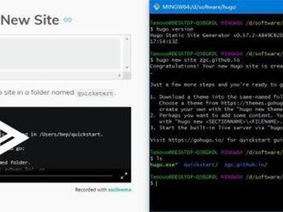The image size is (283, 212).
Task: Click the 'Hugo Static Site Generator' version output line
Action: 216,35
